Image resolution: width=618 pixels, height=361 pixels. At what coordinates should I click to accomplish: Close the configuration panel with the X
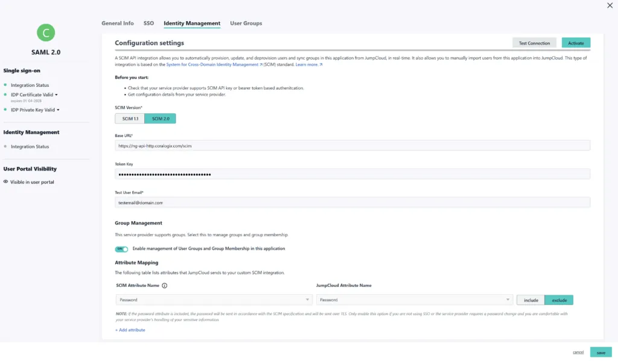tap(610, 5)
